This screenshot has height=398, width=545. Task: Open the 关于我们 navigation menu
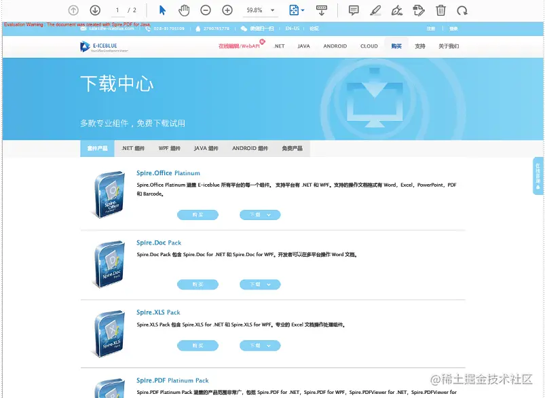tap(449, 46)
